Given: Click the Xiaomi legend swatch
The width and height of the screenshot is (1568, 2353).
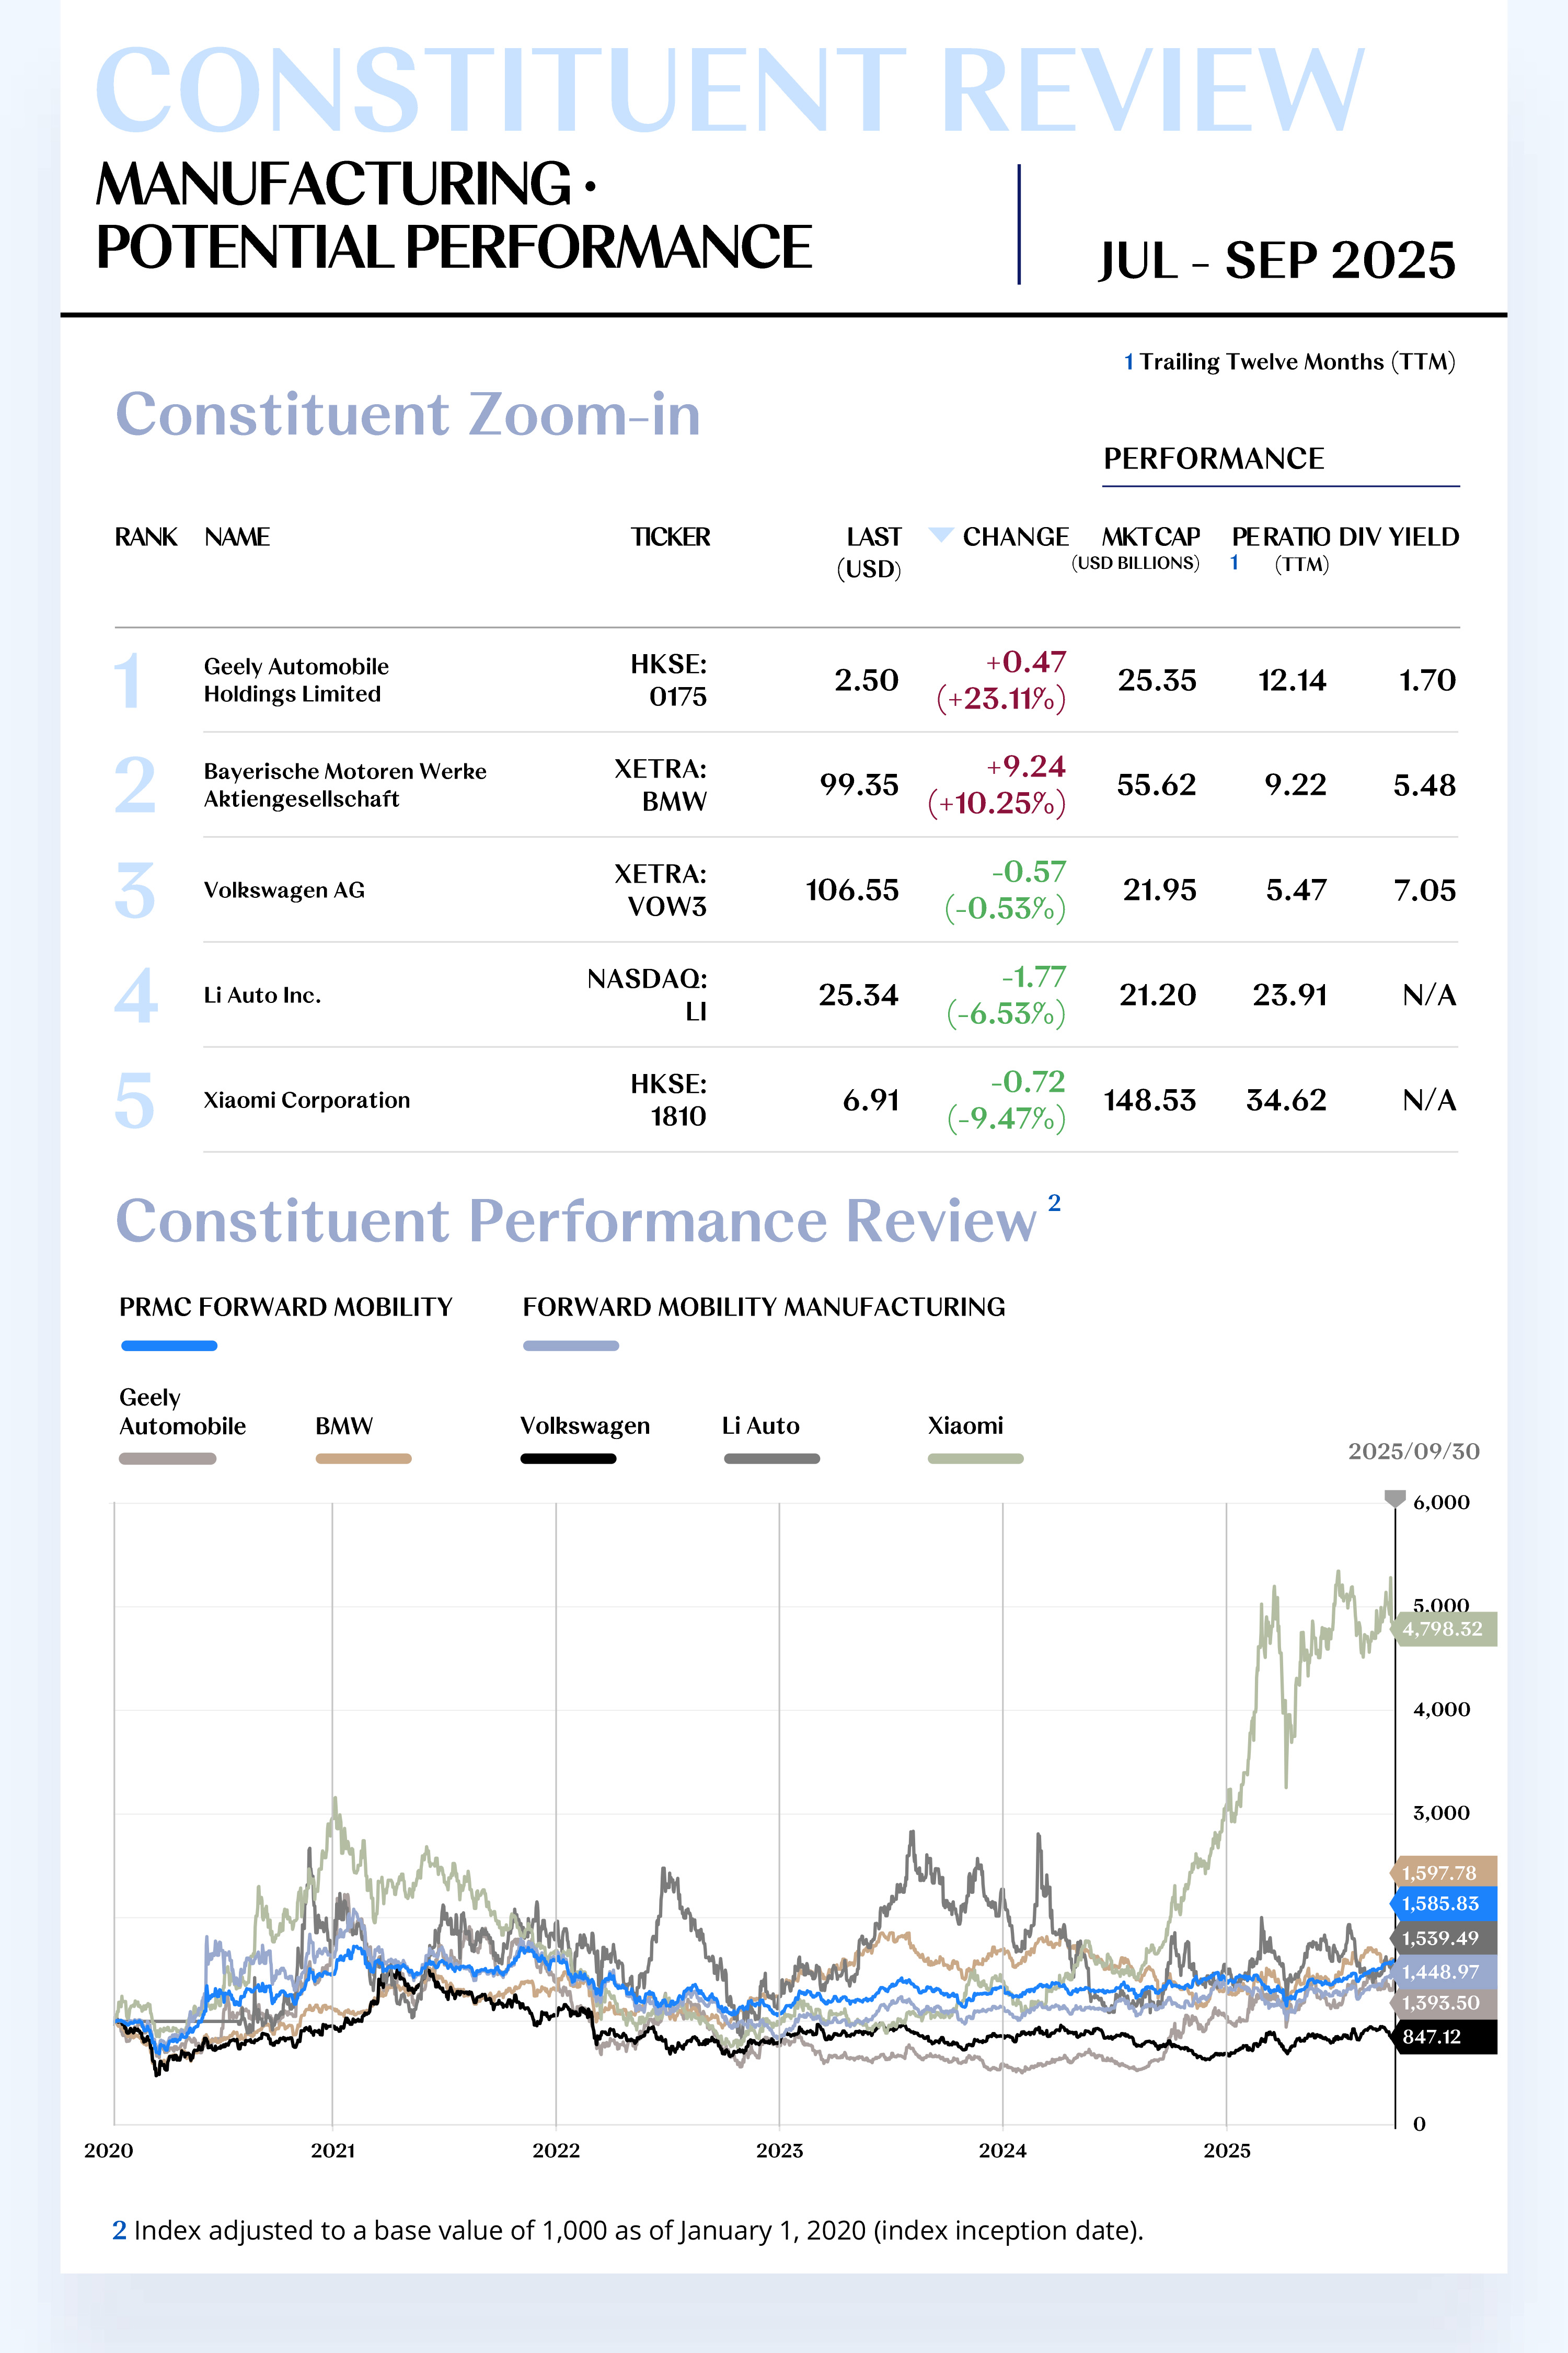Looking at the screenshot, I should point(975,1459).
